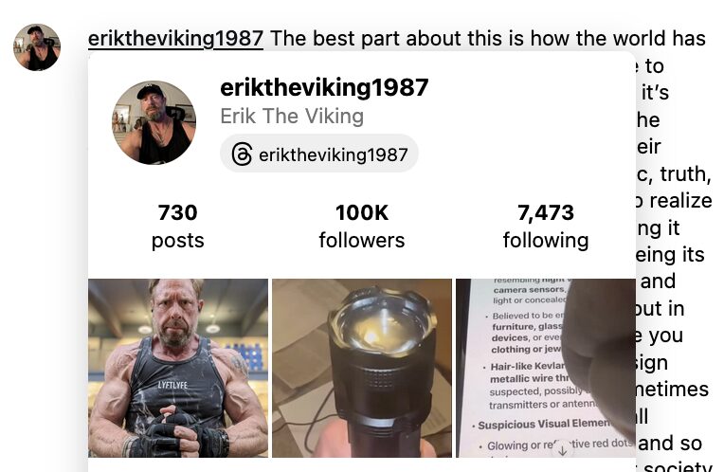Open the small commenter avatar beside the comment
Viewport: 724px width, 472px height.
[x=37, y=47]
